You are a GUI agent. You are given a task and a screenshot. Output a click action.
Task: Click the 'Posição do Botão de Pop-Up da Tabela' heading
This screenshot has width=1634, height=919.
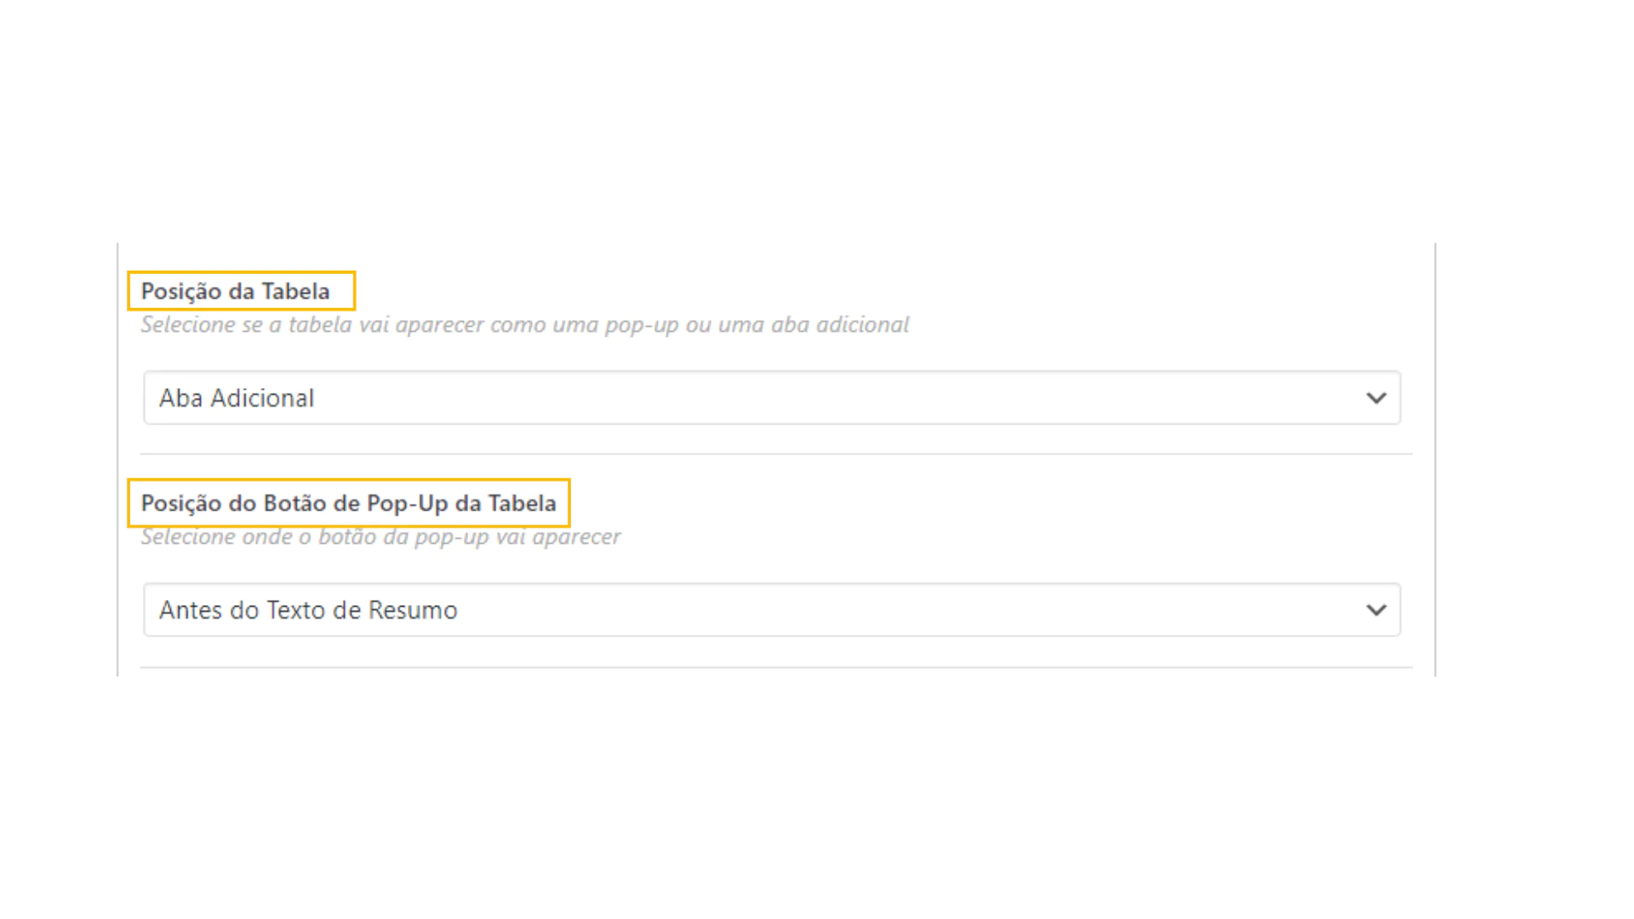[348, 503]
